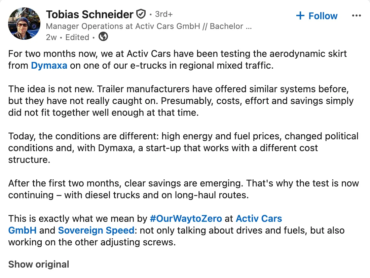The width and height of the screenshot is (370, 278).
Task: Click the 3rd+ connection degree label
Action: [x=164, y=14]
